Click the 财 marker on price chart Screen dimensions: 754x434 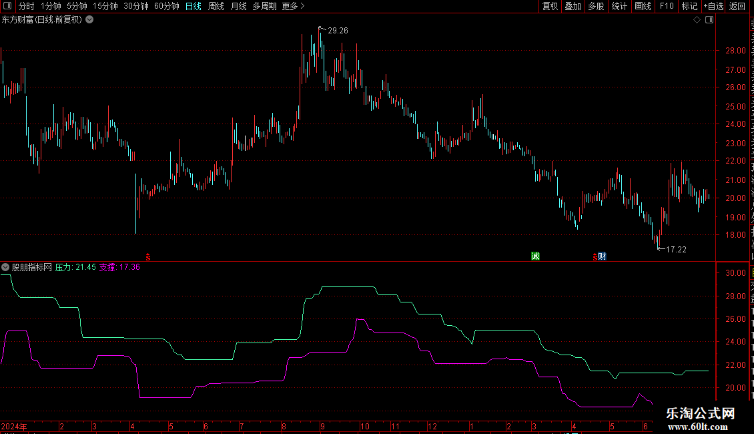602,256
